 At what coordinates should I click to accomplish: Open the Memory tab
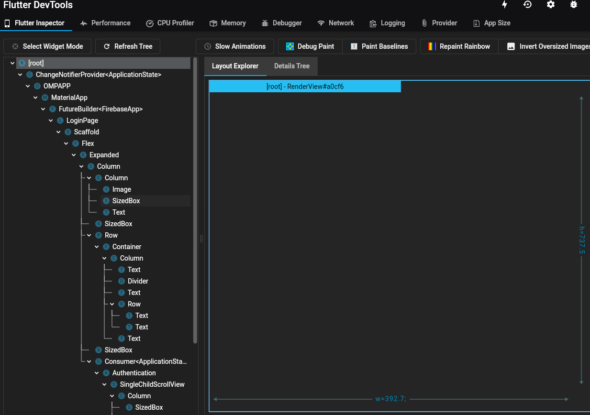pyautogui.click(x=228, y=23)
